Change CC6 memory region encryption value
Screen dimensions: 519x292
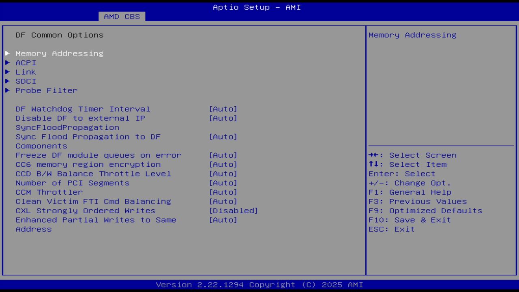click(223, 165)
